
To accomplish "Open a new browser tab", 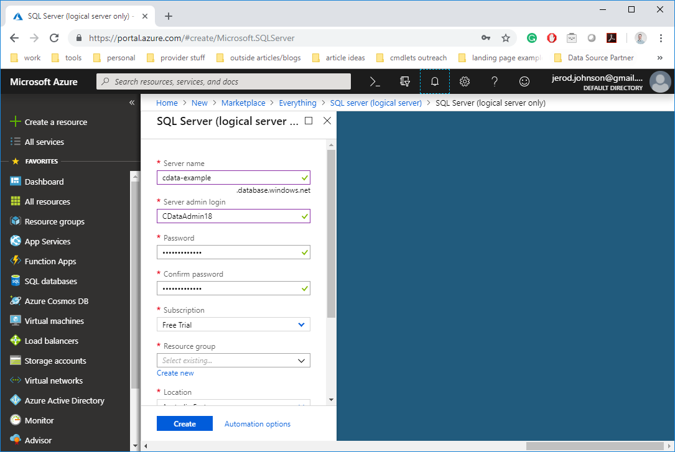I will (169, 16).
